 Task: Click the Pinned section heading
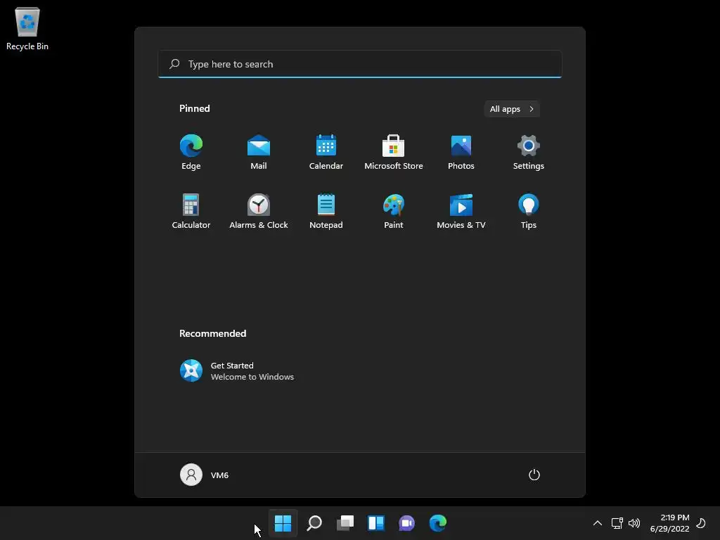(195, 108)
